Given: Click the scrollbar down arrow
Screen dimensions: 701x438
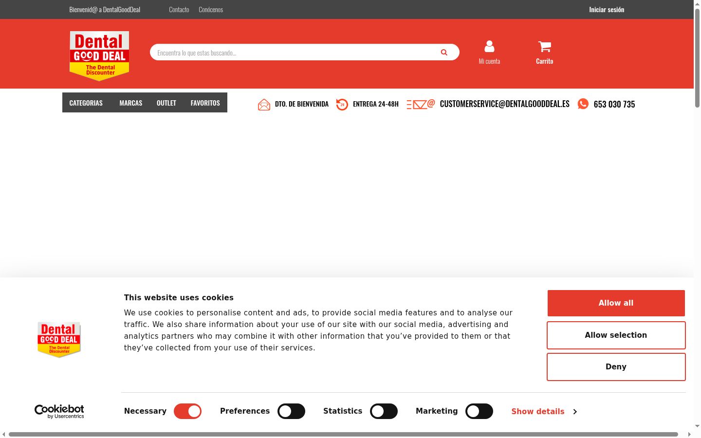Looking at the screenshot, I should pyautogui.click(x=697, y=426).
